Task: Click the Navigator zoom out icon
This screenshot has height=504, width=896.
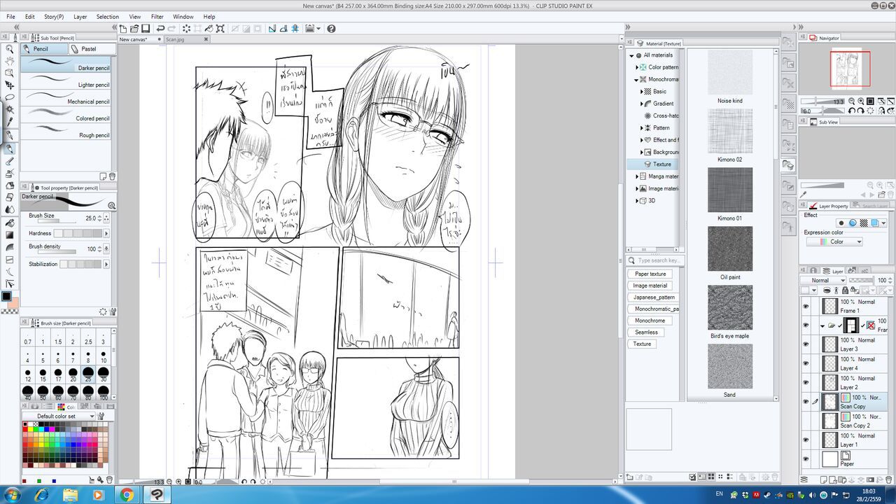Action: tap(853, 101)
